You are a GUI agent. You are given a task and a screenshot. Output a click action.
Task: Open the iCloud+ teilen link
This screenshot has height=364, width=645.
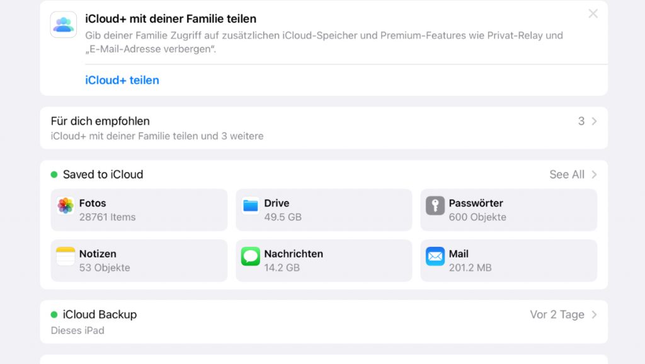tap(122, 80)
